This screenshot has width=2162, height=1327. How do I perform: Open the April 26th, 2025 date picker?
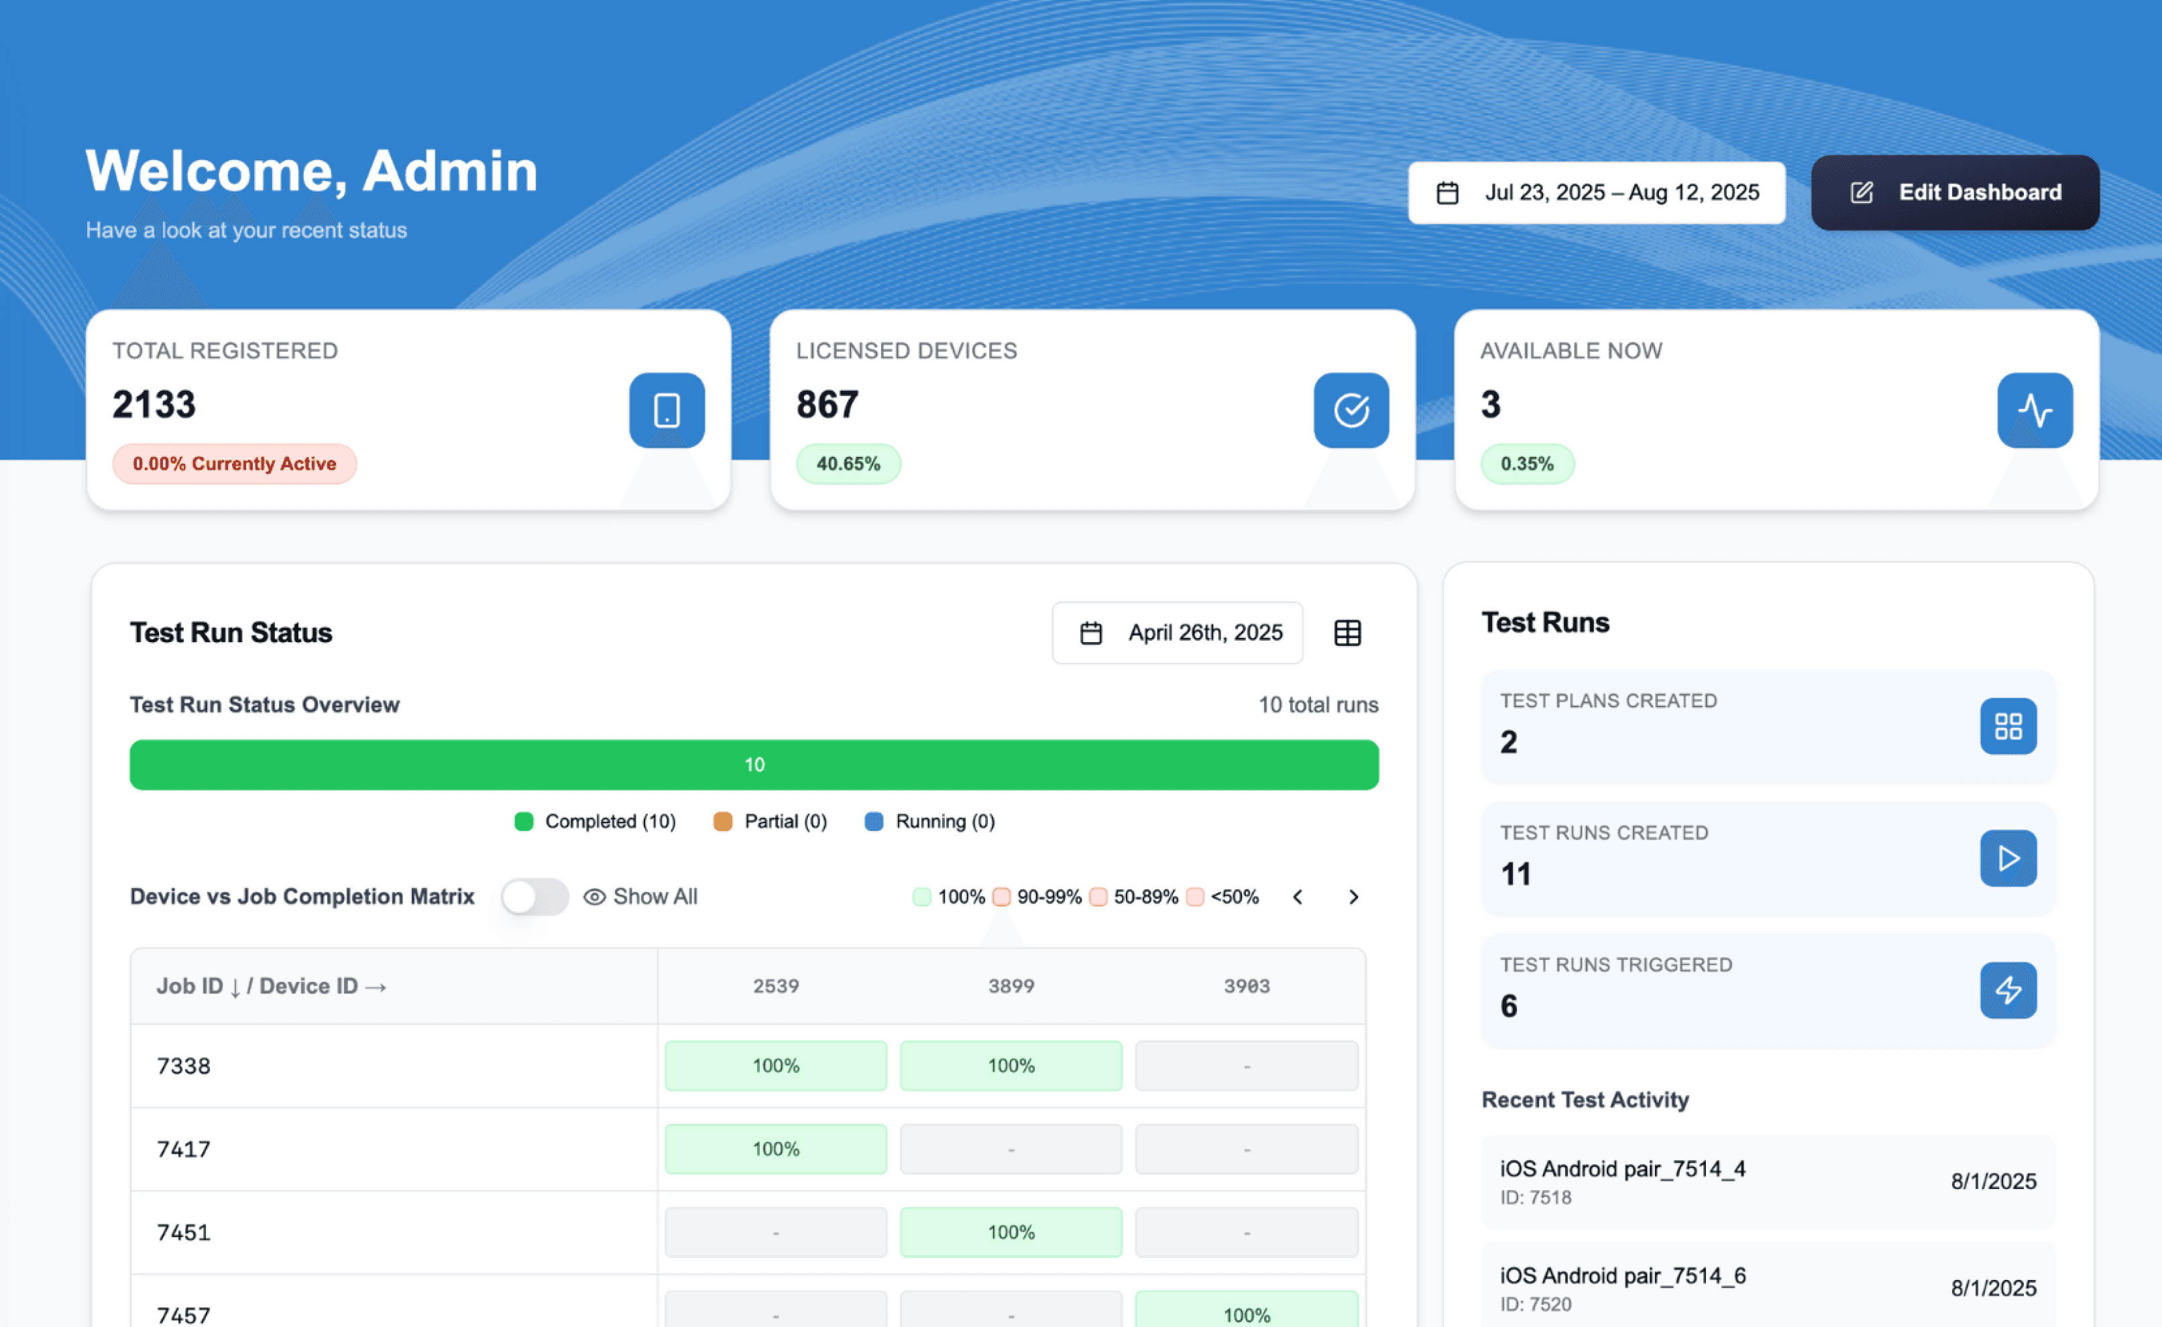(x=1177, y=633)
